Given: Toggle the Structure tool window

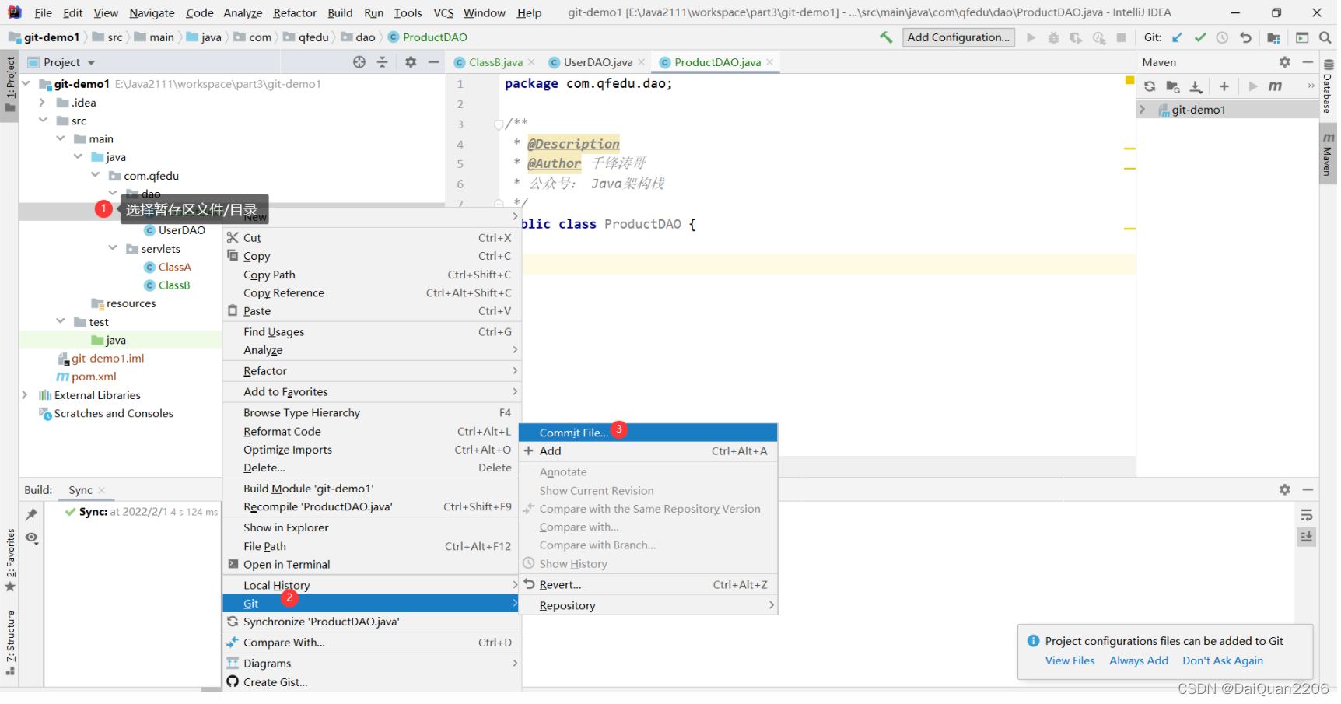Looking at the screenshot, I should pyautogui.click(x=10, y=642).
